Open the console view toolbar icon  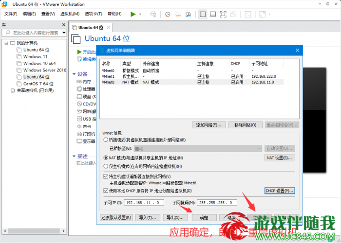pyautogui.click(x=248, y=14)
